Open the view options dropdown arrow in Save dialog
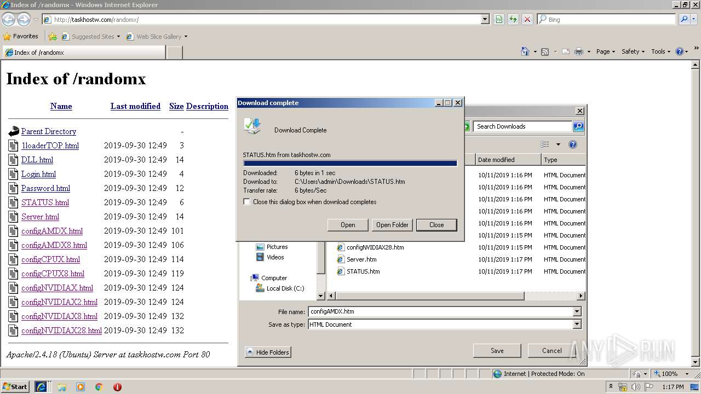 [558, 144]
